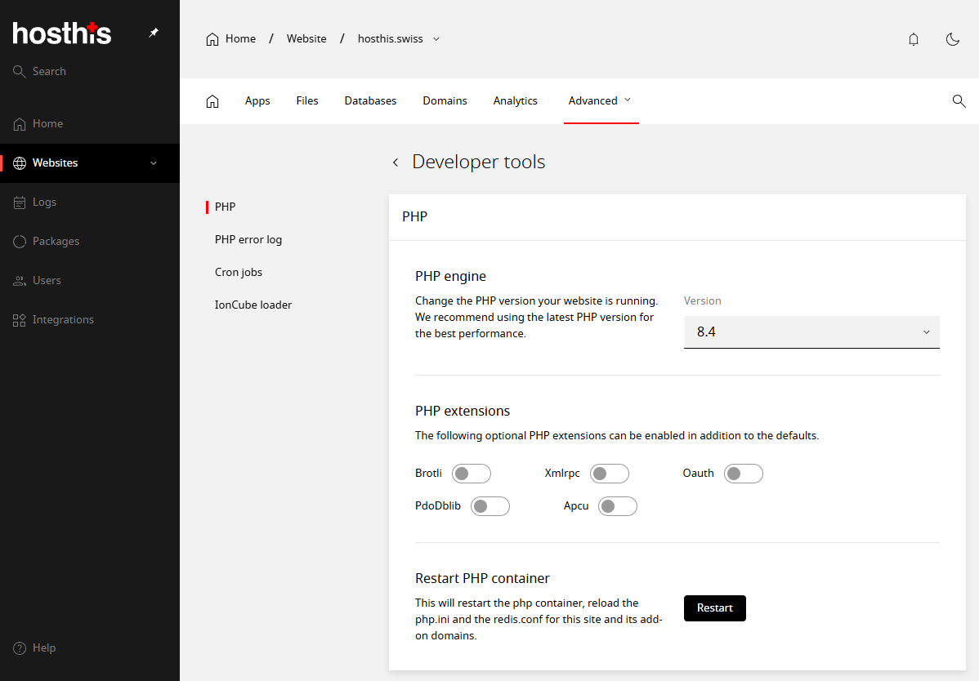Open notifications via the bell icon
Screen dimensions: 979x681
(x=914, y=38)
